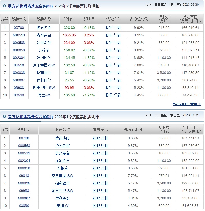Open 洋河股份 stock name in the Q1 table
This screenshot has height=211, width=205.
(63, 161)
